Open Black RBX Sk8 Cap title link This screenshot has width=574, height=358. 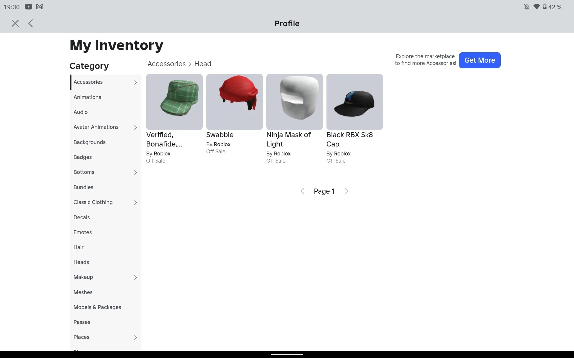[x=349, y=139]
